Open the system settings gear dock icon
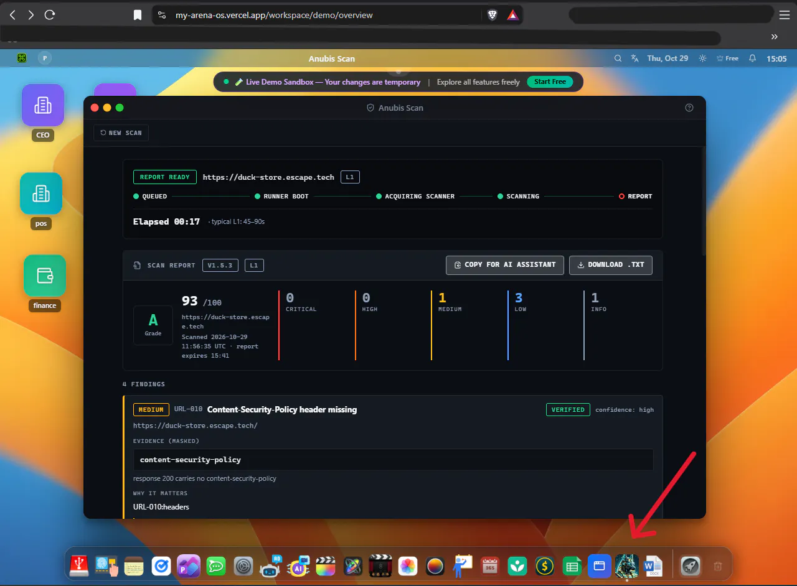This screenshot has width=797, height=586. tap(243, 566)
